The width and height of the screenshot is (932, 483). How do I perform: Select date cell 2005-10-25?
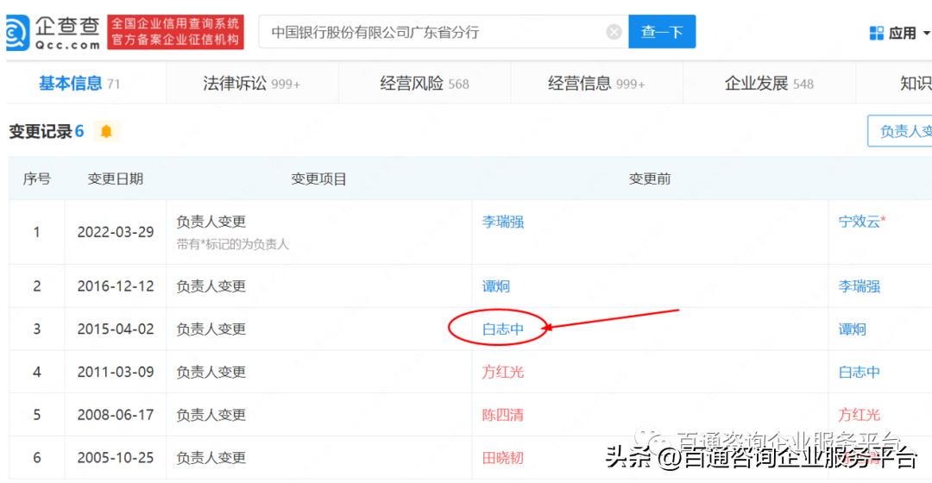tap(116, 457)
